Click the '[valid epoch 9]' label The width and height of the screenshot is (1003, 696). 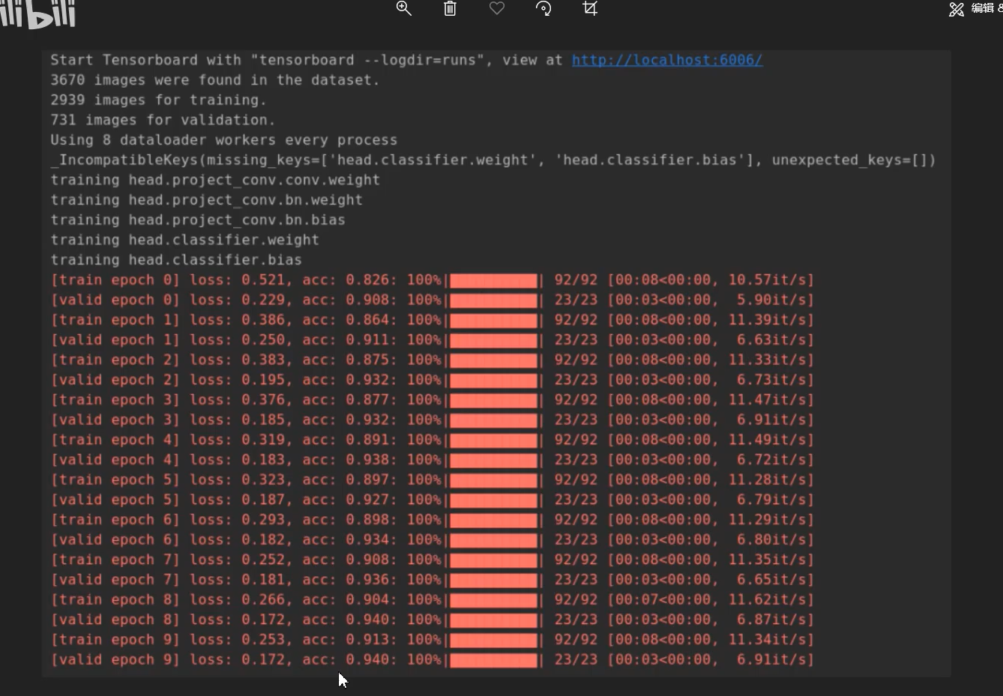tap(115, 659)
